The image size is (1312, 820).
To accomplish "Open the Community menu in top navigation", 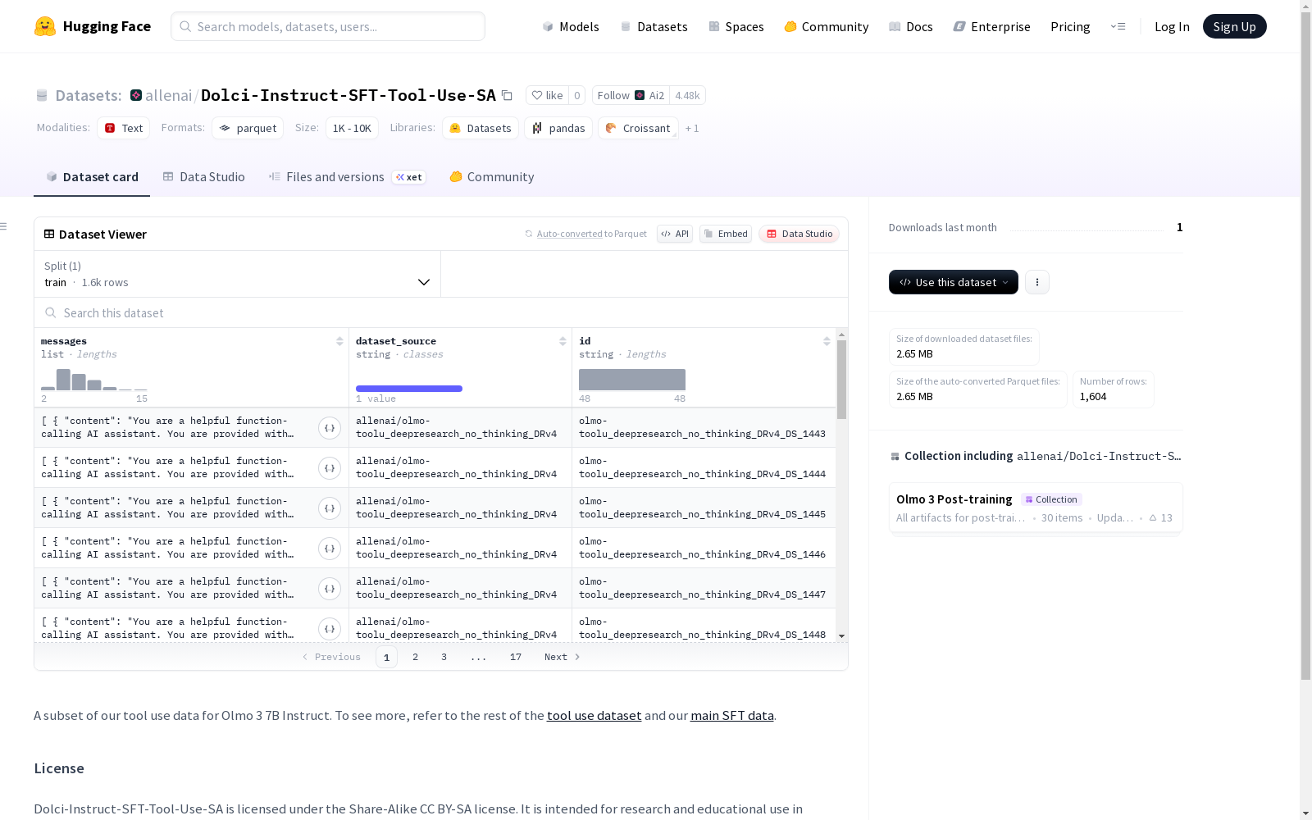I will (827, 26).
